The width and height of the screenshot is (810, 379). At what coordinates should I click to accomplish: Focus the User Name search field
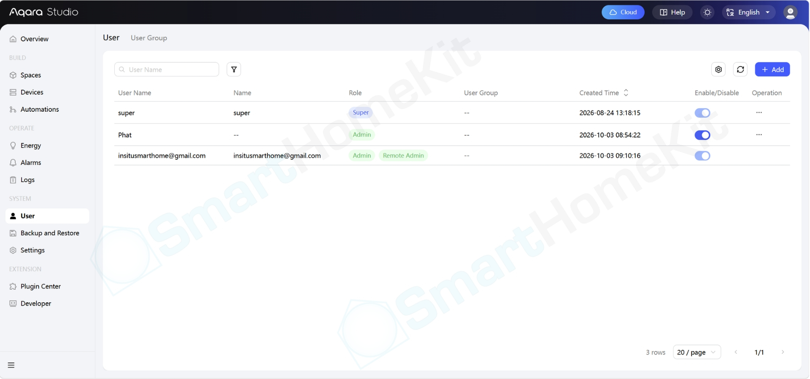pos(167,70)
